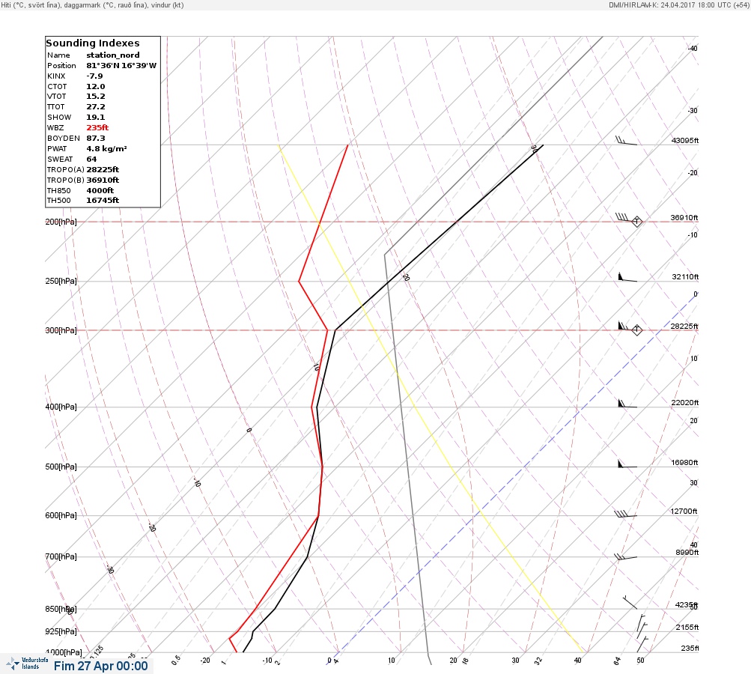Click the CTOT value 12.0

click(95, 87)
